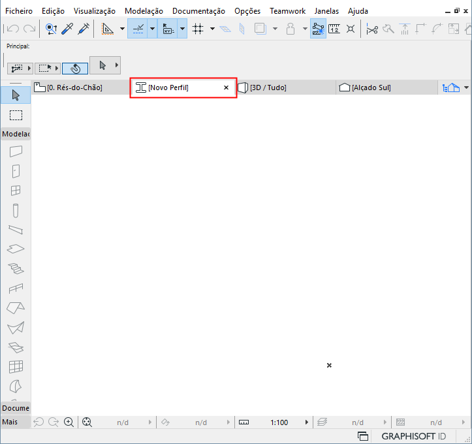Click the Previous Zoom icon in bottom bar
This screenshot has height=444, width=472.
pos(39,422)
